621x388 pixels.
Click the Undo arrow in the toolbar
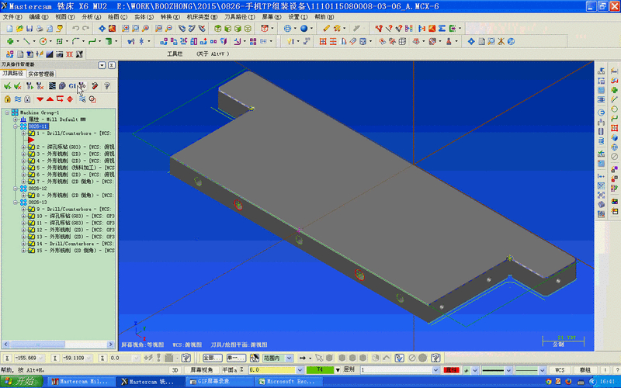(x=75, y=29)
